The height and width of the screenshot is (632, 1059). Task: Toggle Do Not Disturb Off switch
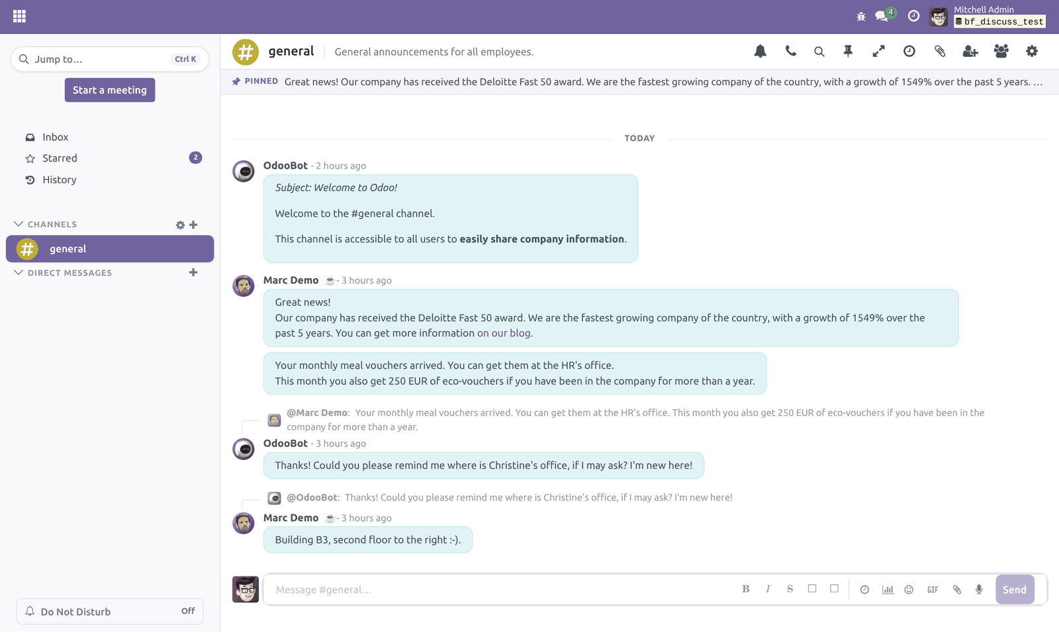(x=110, y=612)
